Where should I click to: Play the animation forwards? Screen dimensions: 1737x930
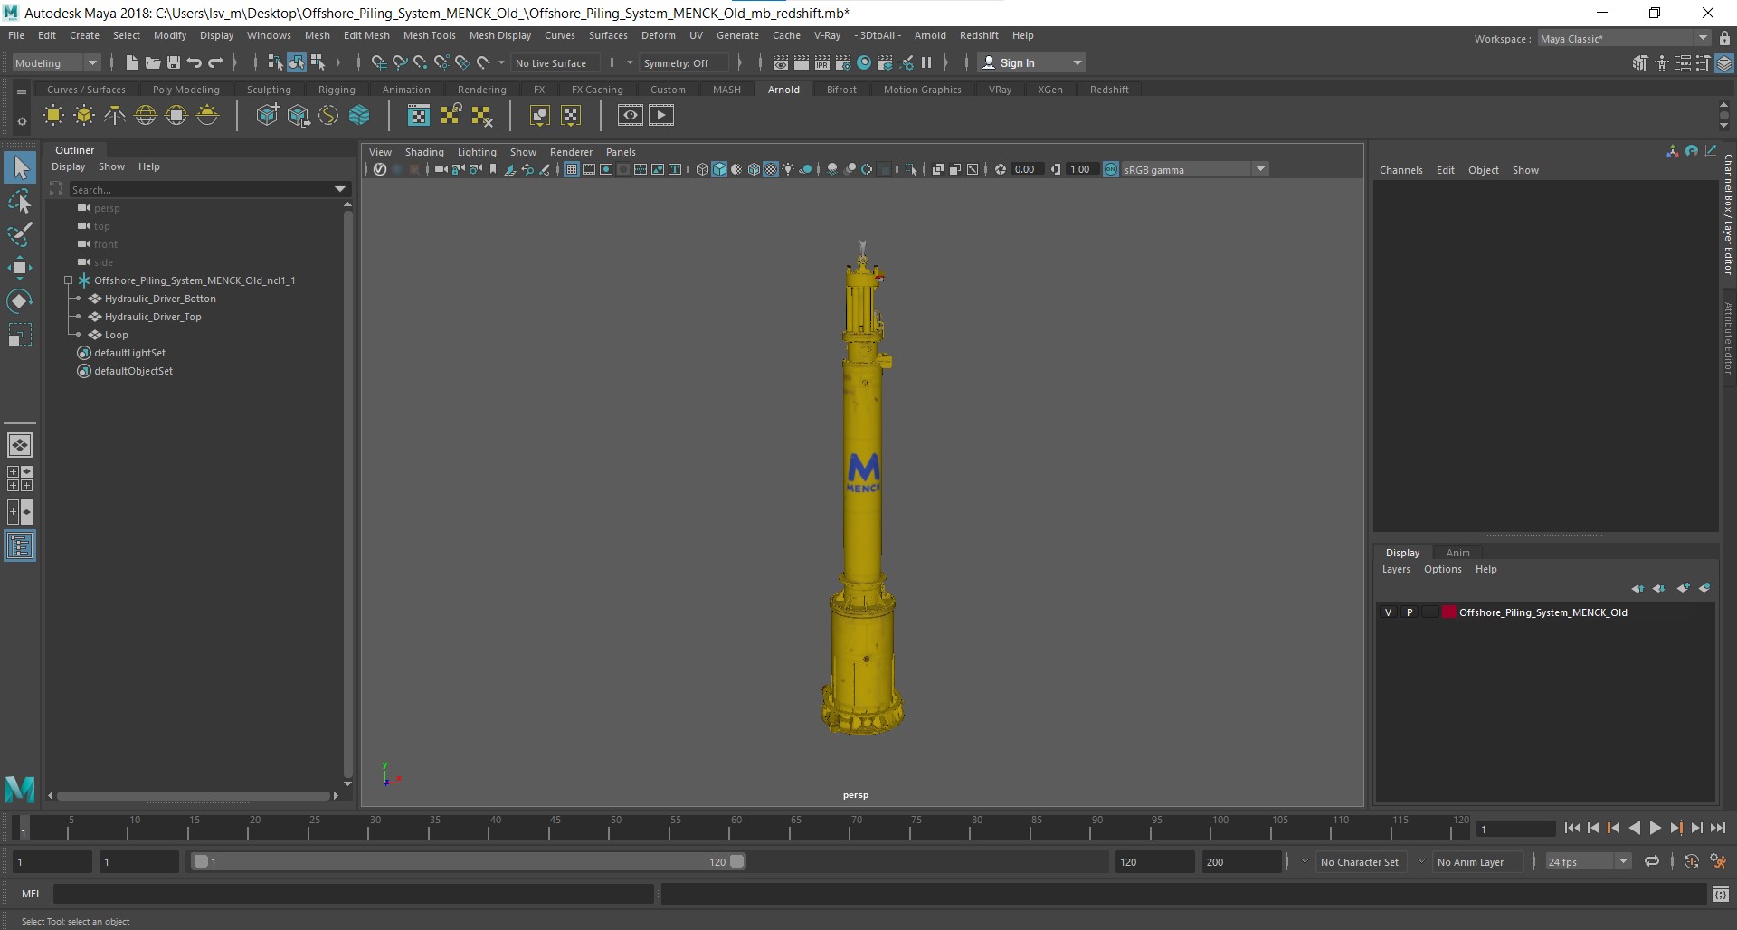1655,828
